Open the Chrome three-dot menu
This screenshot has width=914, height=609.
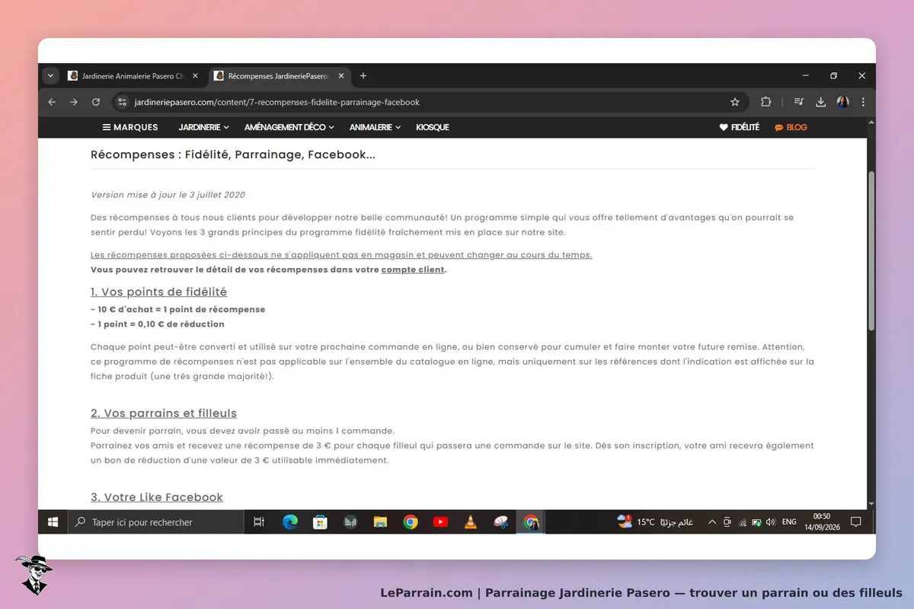click(863, 102)
